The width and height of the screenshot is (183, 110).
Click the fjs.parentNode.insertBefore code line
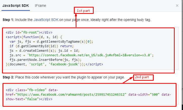[46, 60]
